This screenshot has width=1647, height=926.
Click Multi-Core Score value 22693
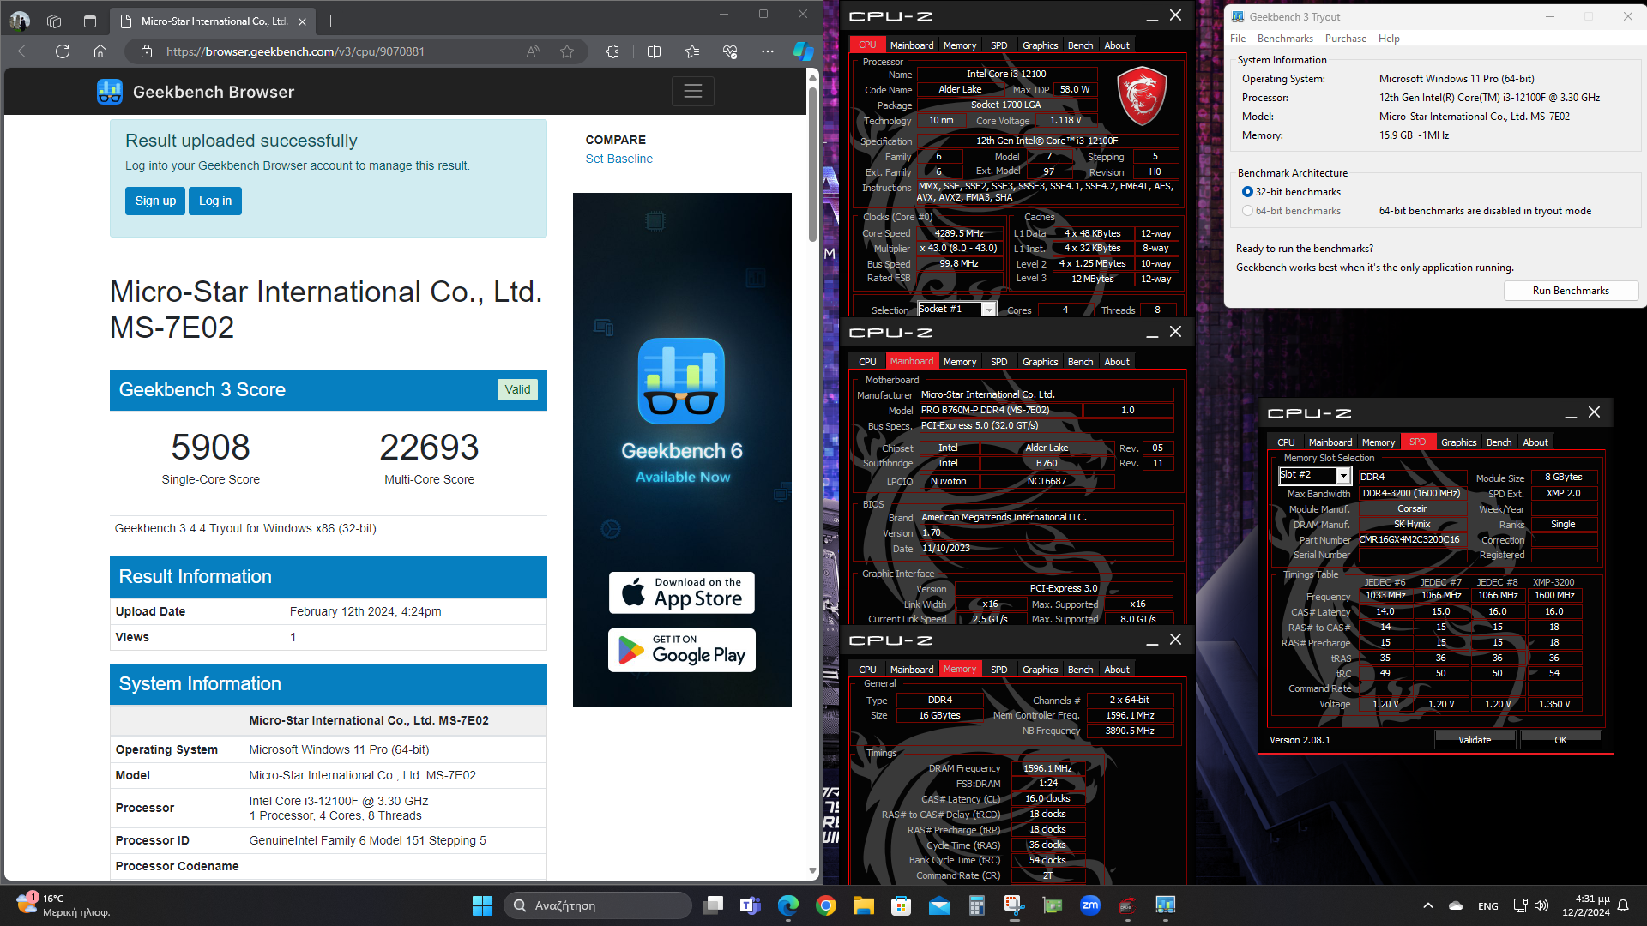pos(429,448)
